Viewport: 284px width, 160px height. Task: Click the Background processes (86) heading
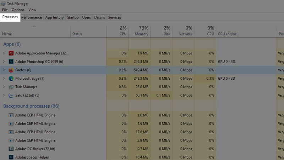tap(31, 106)
